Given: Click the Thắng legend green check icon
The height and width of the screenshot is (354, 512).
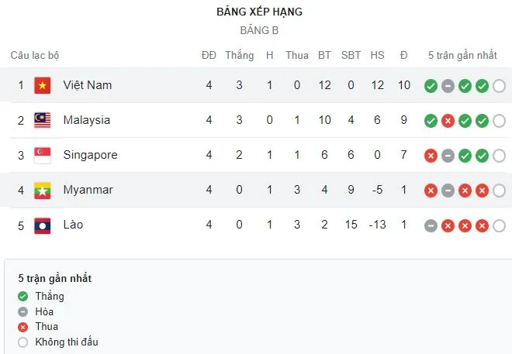Looking at the screenshot, I should click(24, 296).
